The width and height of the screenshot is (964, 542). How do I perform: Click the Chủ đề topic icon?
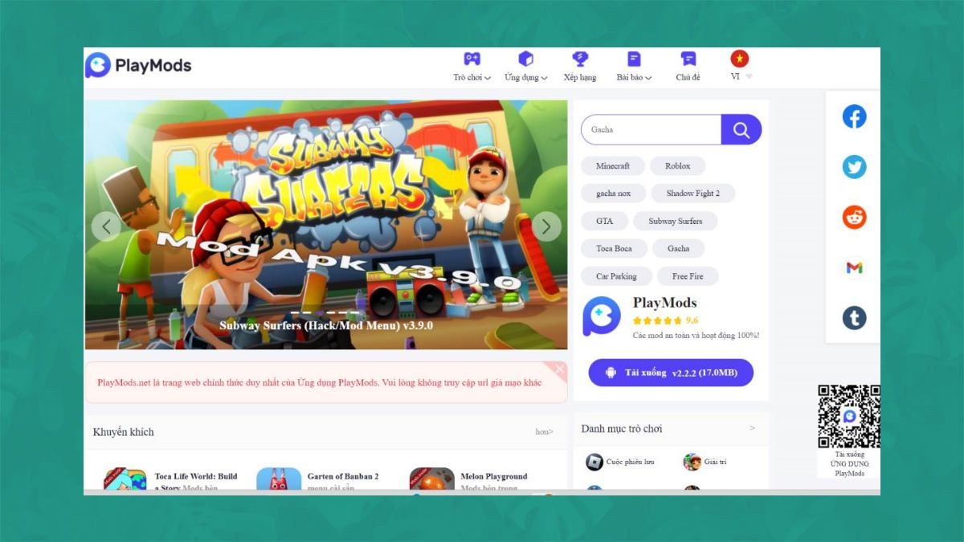688,58
